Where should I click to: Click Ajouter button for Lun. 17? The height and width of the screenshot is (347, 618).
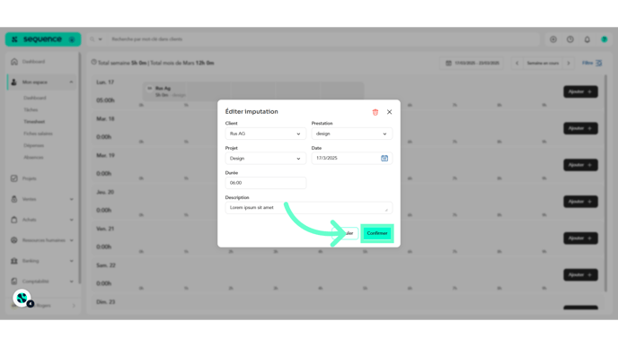(x=580, y=91)
